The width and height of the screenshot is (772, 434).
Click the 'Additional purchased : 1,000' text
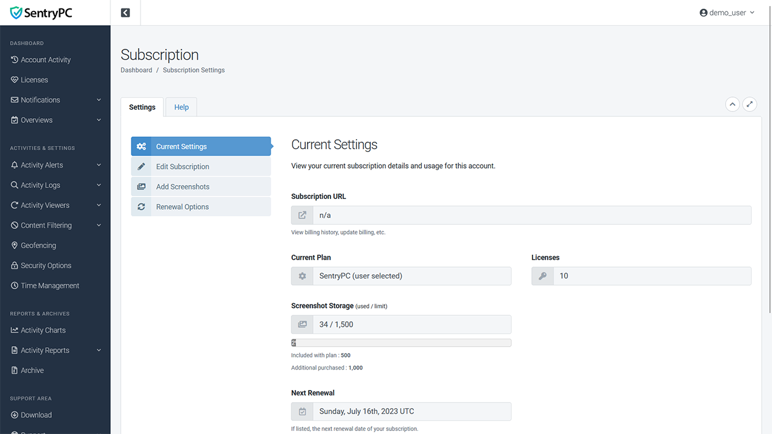327,368
